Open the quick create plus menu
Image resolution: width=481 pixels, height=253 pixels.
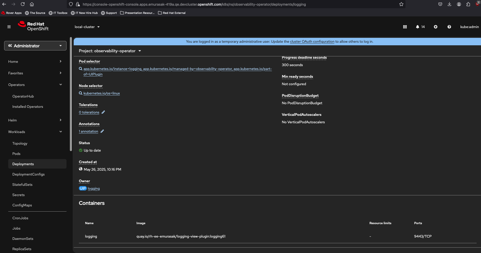pyautogui.click(x=436, y=27)
